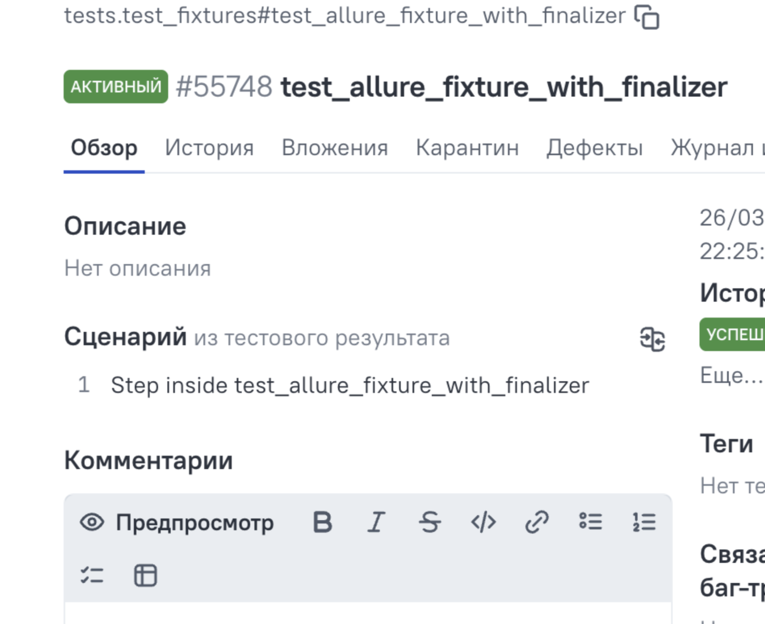Click the scenario convert icon beside Сценарий

tap(653, 339)
